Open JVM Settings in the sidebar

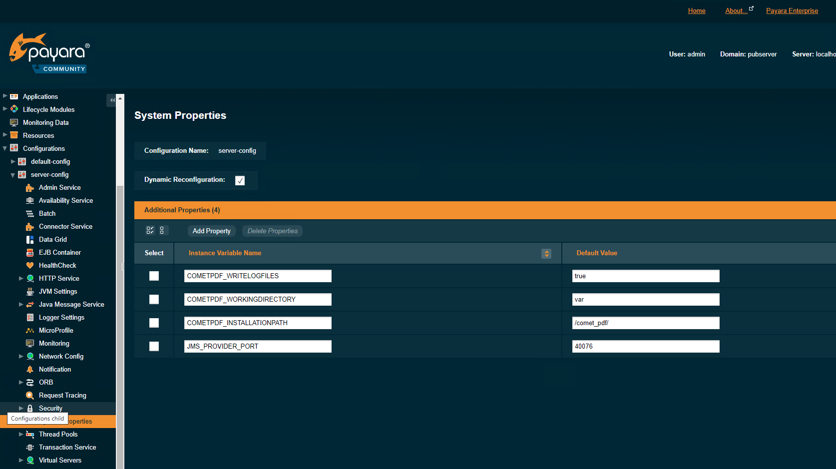click(x=58, y=292)
